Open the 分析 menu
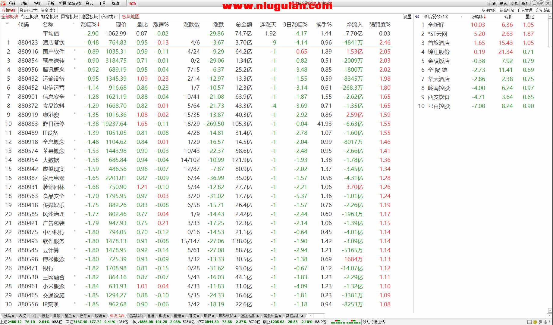 coord(51,3)
